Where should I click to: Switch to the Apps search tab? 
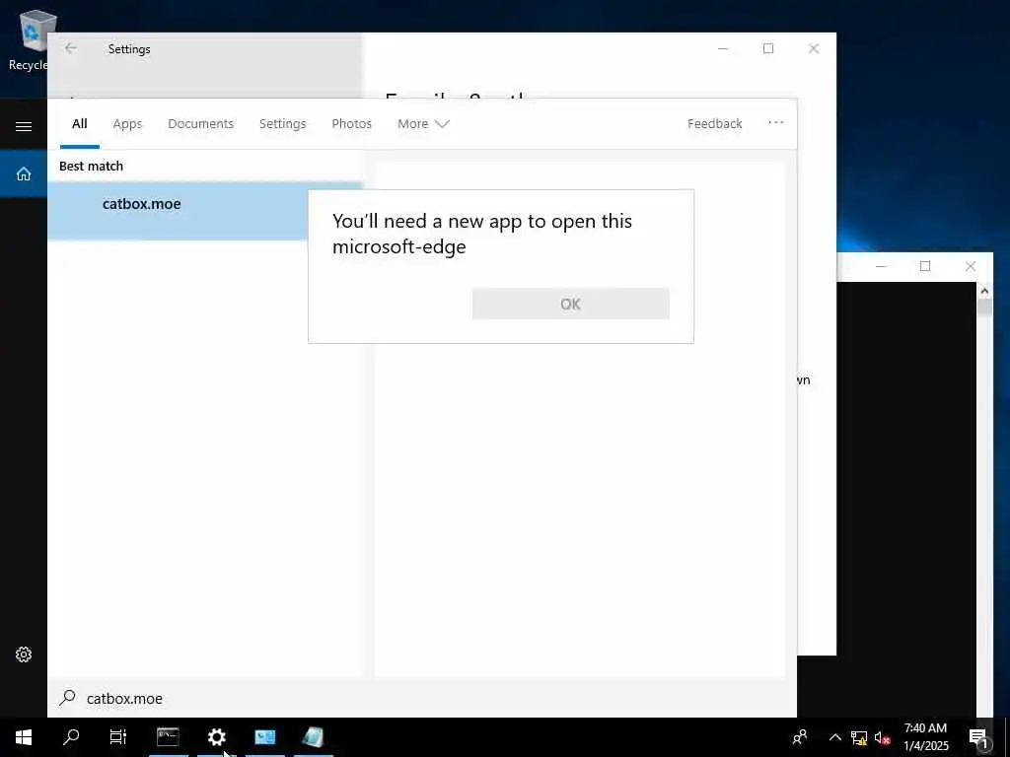[127, 123]
